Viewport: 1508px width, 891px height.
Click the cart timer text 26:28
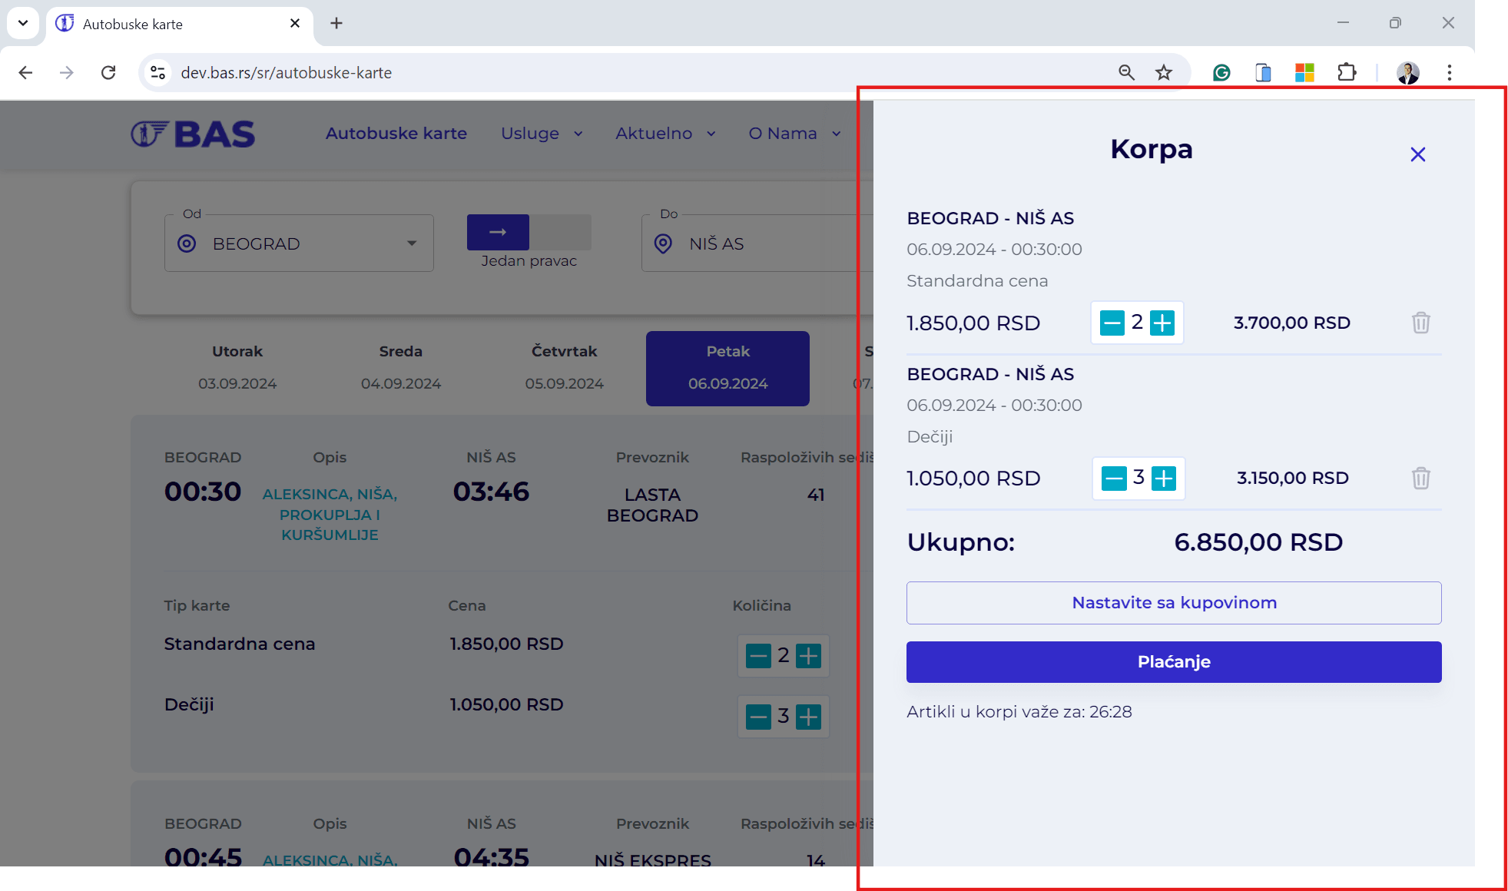1110,712
